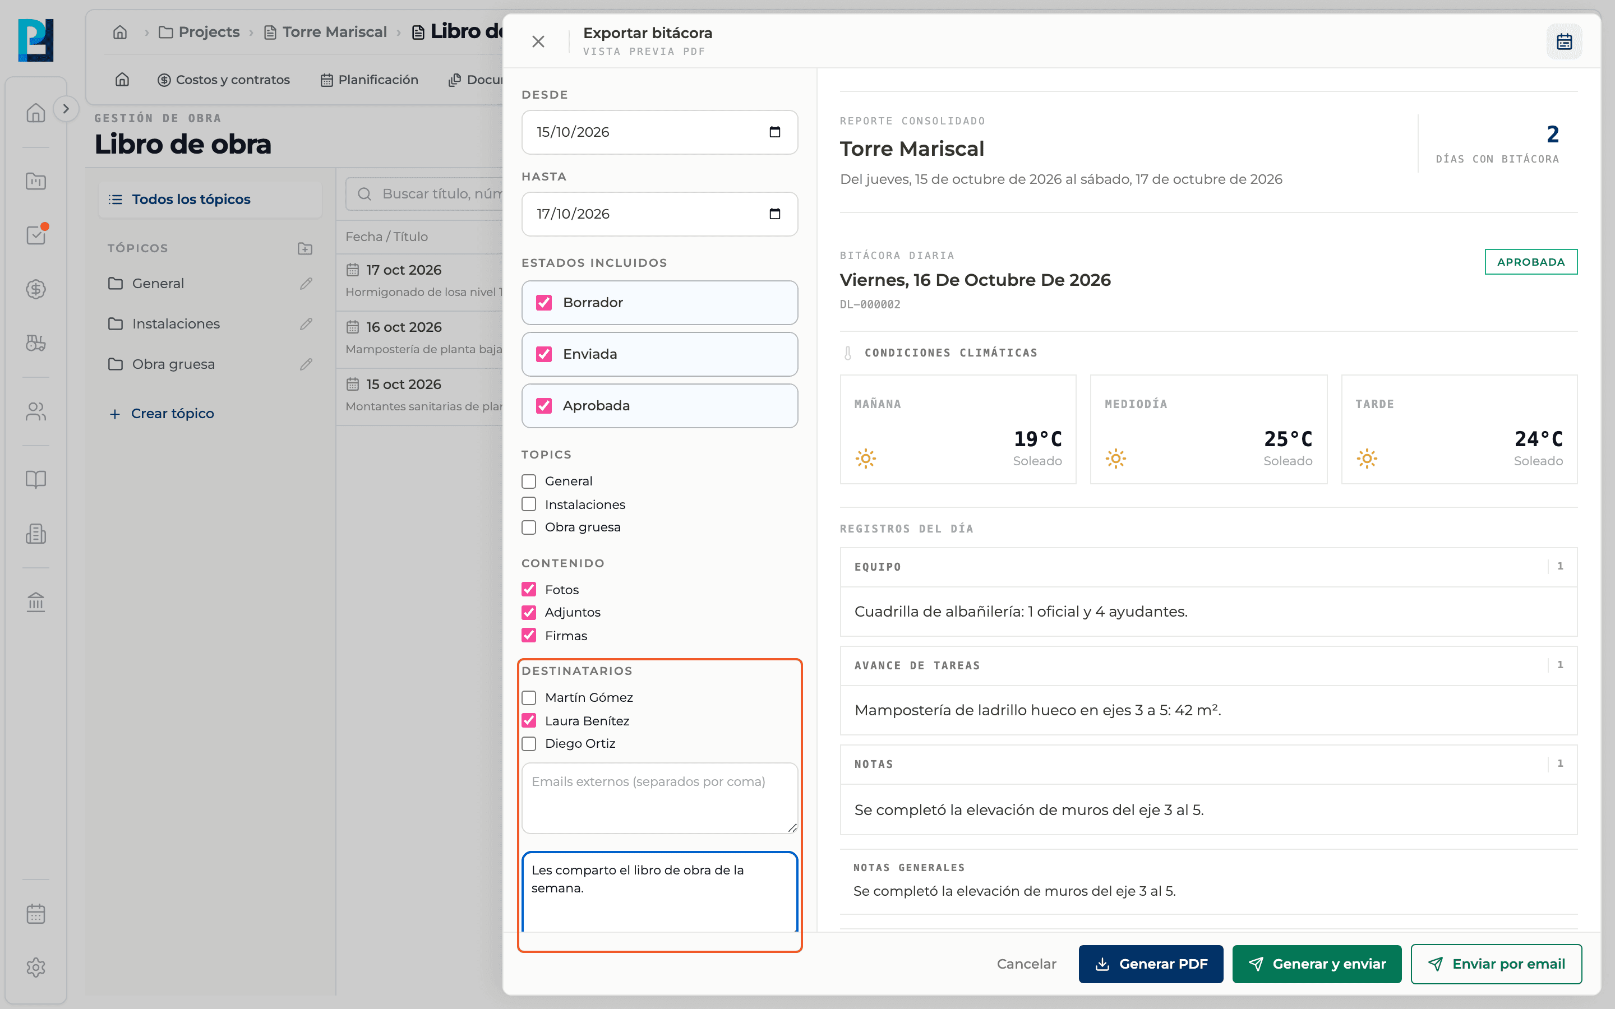The height and width of the screenshot is (1009, 1615).
Task: Click Cancelar in export footer
Action: point(1026,964)
